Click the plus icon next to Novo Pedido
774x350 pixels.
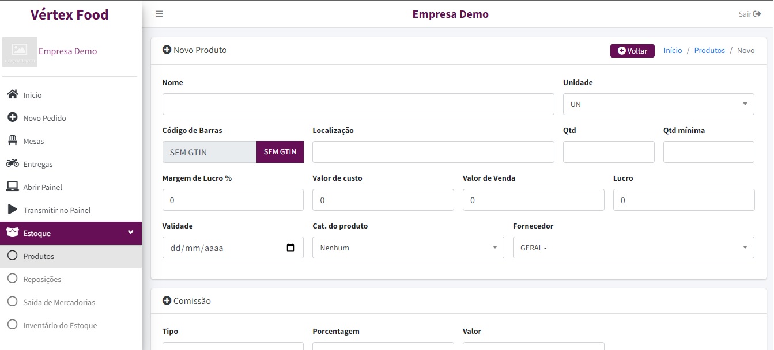click(12, 117)
